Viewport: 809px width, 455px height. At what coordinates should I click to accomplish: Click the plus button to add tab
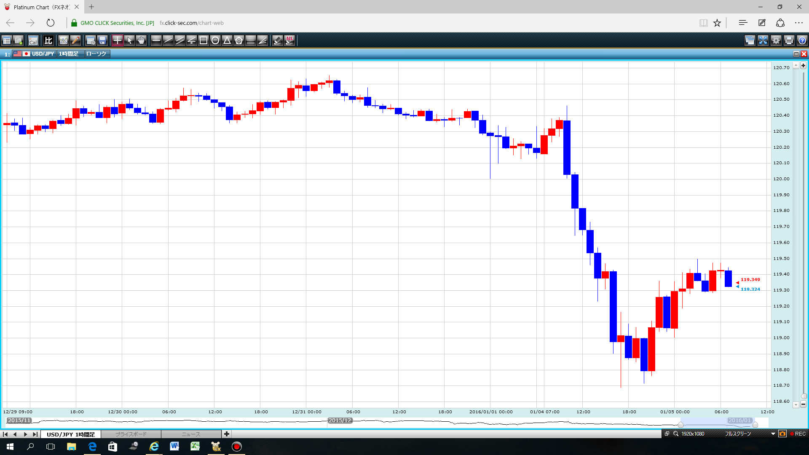(227, 434)
